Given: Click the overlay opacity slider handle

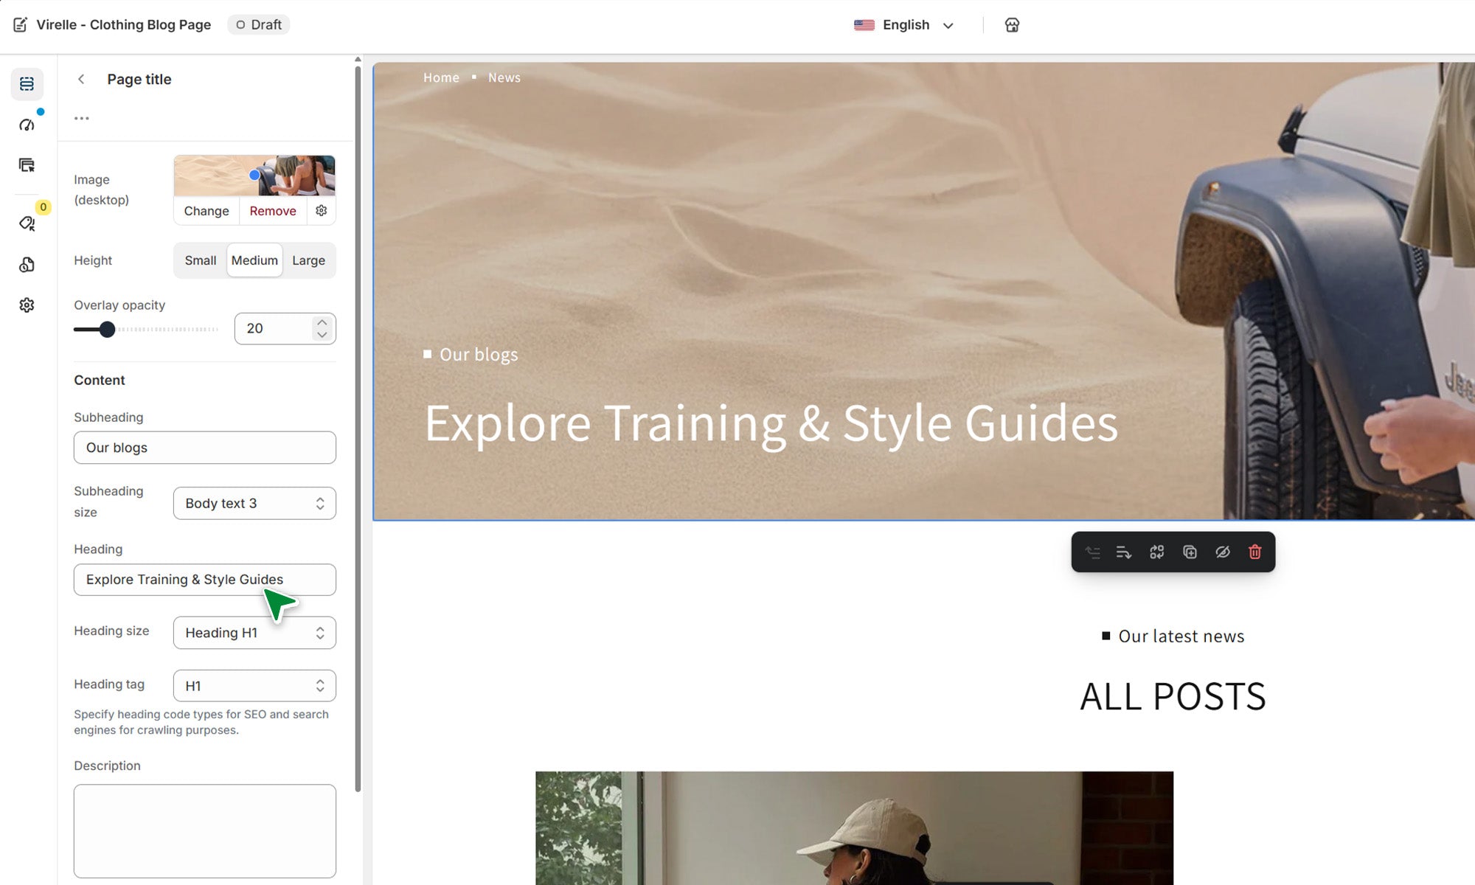Looking at the screenshot, I should point(107,330).
